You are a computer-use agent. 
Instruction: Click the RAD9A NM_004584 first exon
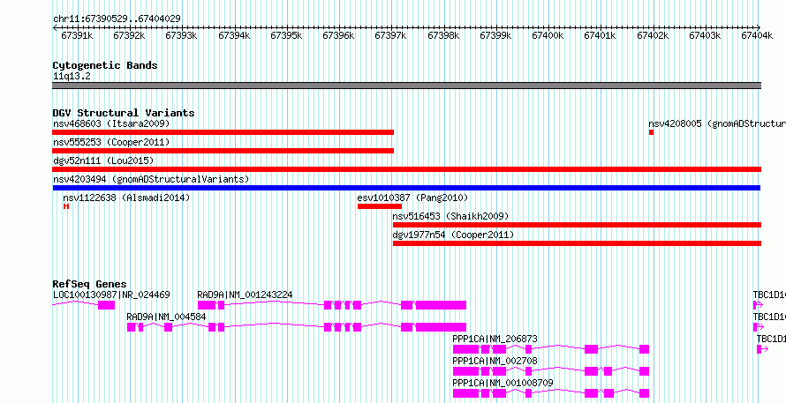(132, 327)
